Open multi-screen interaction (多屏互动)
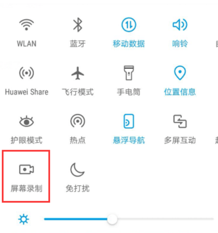The image size is (218, 233). pyautogui.click(x=180, y=121)
